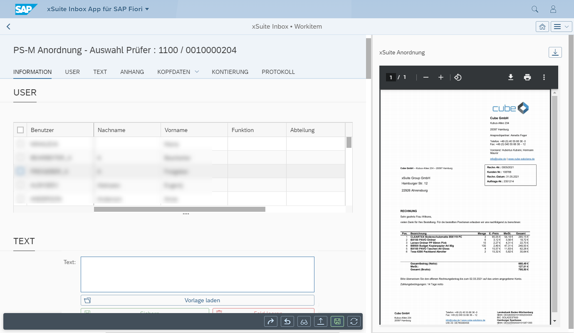Image resolution: width=574 pixels, height=333 pixels.
Task: Expand the KOPFDATEN tab dropdown
Action: 196,71
